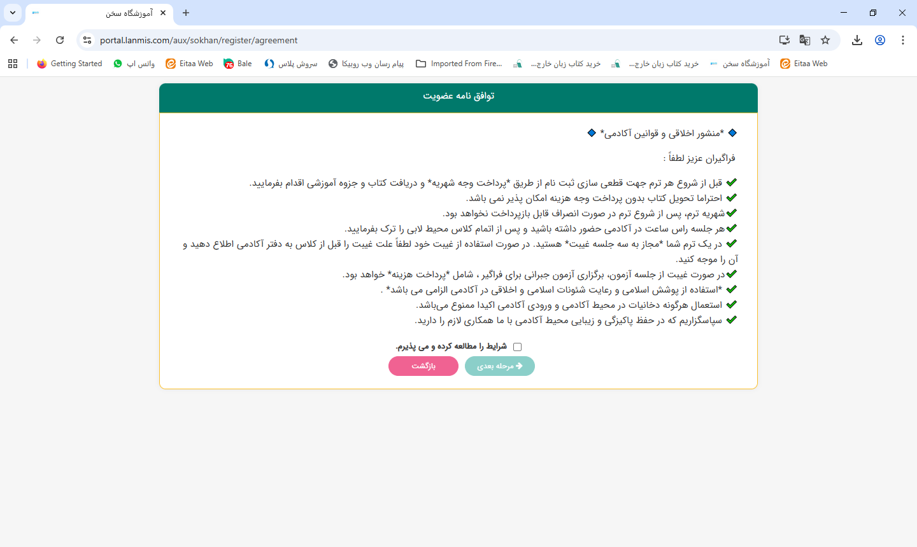The height and width of the screenshot is (547, 917).
Task: Translate the page with Google Translate icon
Action: pyautogui.click(x=804, y=39)
